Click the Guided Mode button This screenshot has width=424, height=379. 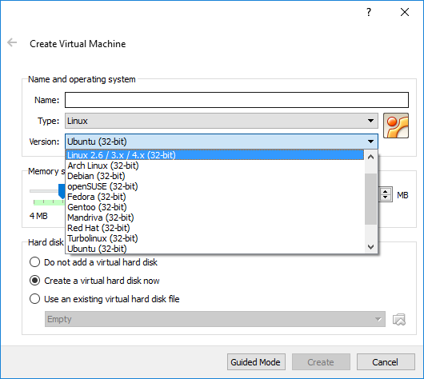pyautogui.click(x=256, y=361)
